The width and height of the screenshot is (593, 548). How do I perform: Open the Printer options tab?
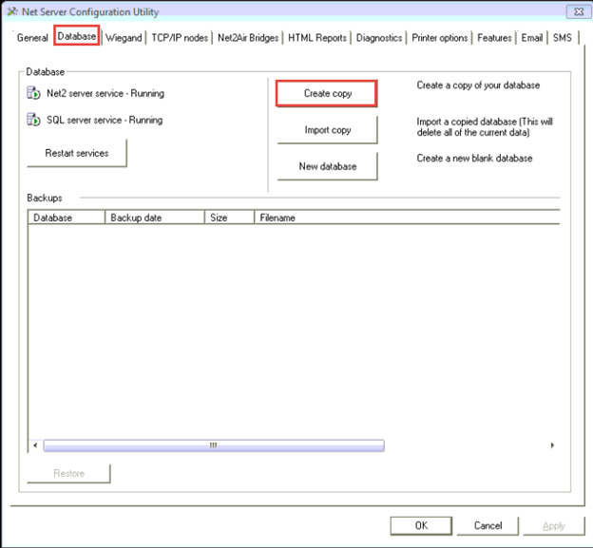click(439, 38)
